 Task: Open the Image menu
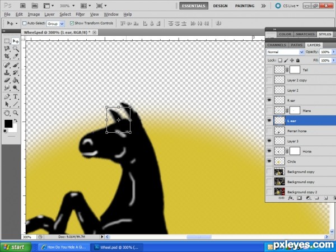(34, 15)
